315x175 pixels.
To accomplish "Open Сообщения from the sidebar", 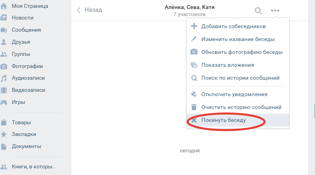I will click(x=26, y=30).
